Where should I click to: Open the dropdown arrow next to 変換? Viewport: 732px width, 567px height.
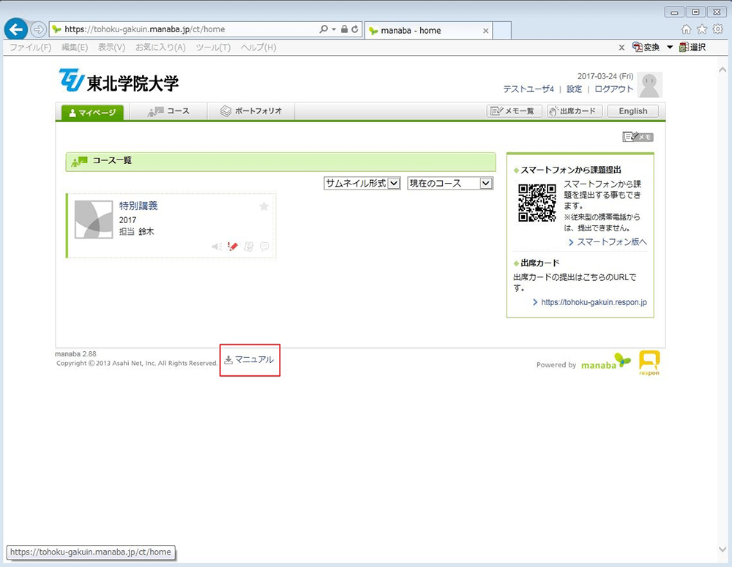click(669, 48)
